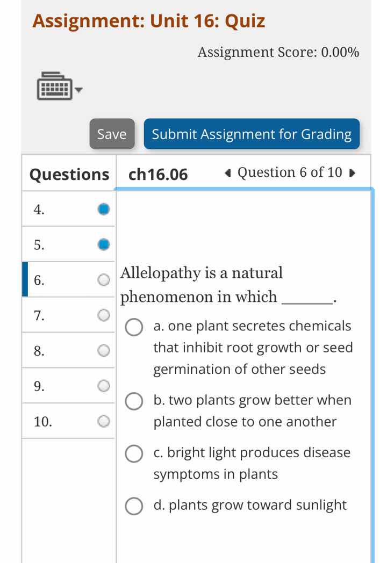Click the next question arrow

[352, 173]
